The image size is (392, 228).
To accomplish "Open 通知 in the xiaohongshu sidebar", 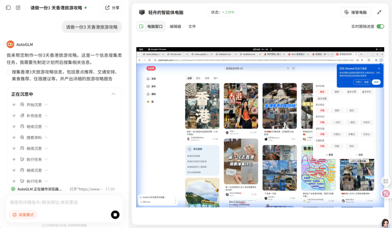I will coord(151,94).
